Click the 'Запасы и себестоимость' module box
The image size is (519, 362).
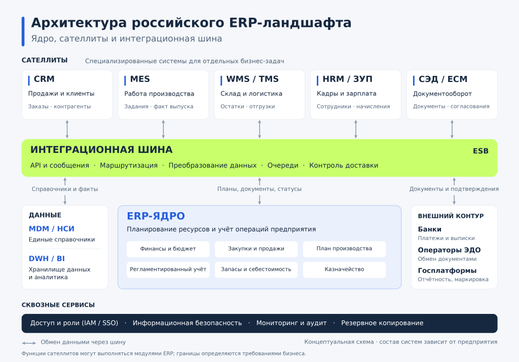[256, 269]
